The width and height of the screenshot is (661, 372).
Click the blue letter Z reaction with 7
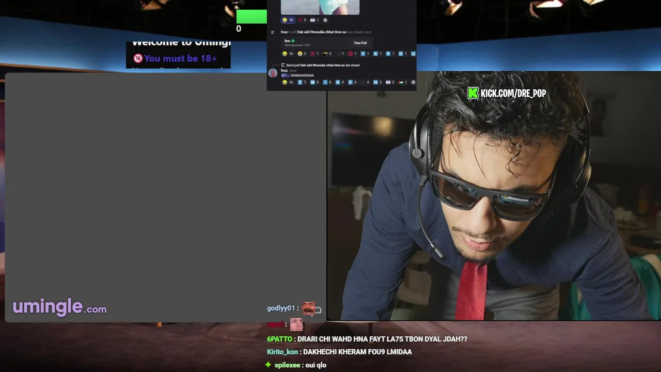point(302,82)
